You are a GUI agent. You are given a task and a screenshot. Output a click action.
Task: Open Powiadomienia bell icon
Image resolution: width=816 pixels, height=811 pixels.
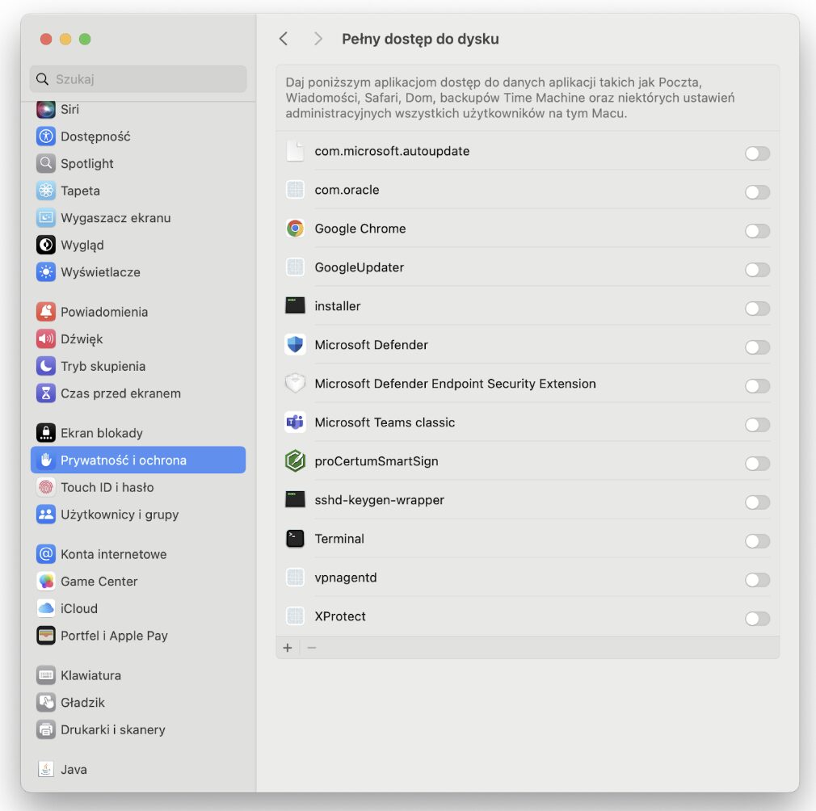tap(46, 312)
